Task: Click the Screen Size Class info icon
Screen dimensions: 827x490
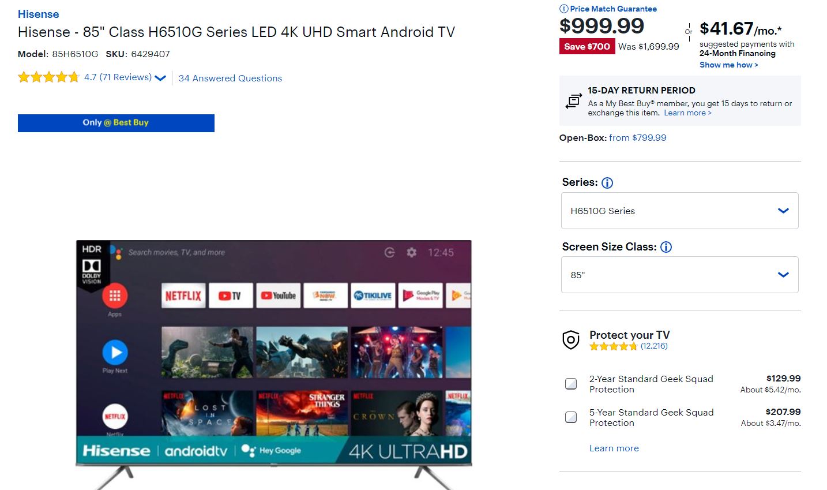Action: (666, 248)
